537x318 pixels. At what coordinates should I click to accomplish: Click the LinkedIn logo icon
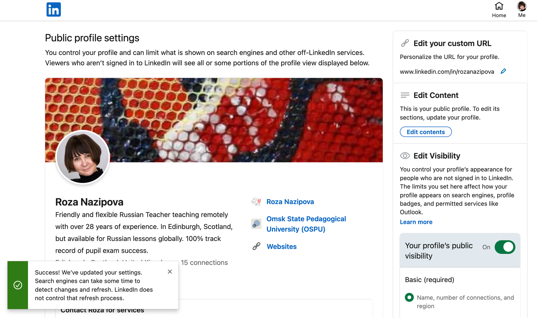[54, 10]
